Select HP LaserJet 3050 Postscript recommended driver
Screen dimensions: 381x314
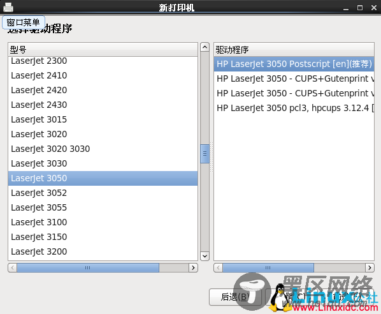tap(294, 64)
